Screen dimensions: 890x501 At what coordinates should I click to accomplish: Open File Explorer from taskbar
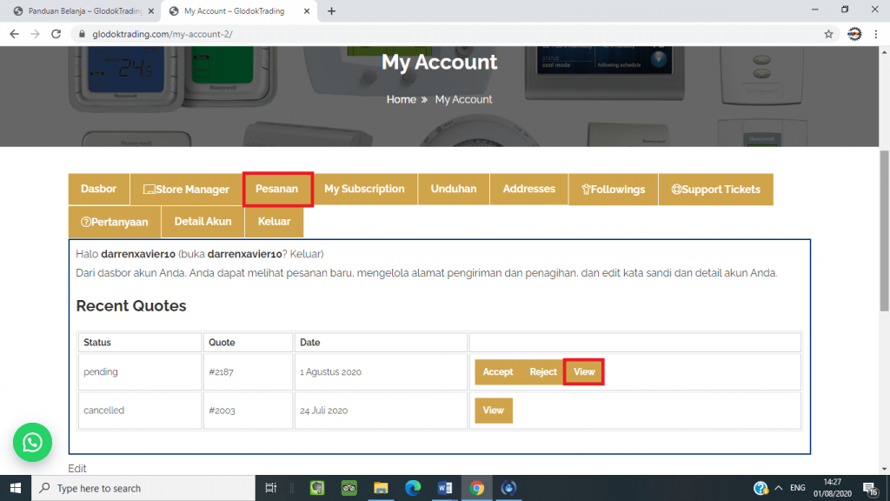[381, 488]
